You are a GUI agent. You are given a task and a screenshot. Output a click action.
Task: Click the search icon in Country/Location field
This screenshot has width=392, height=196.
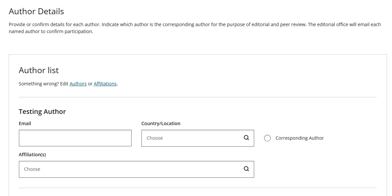(x=246, y=138)
